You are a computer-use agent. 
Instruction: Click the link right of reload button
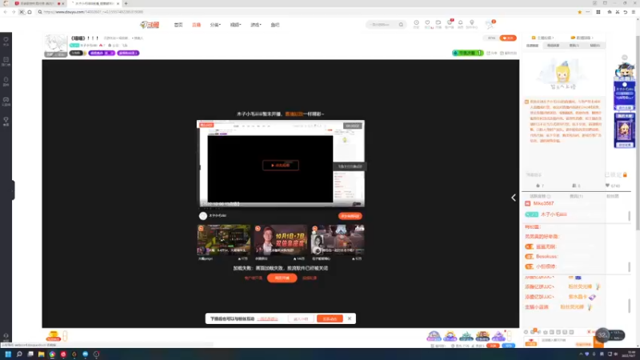(310, 278)
